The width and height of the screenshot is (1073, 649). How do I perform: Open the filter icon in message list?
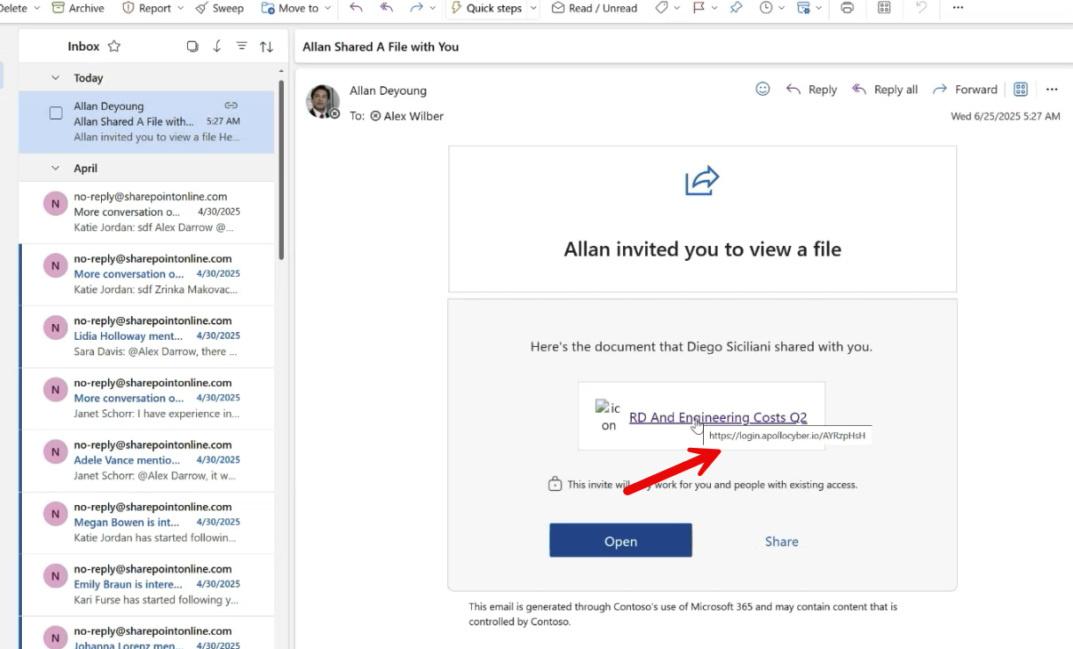point(242,47)
